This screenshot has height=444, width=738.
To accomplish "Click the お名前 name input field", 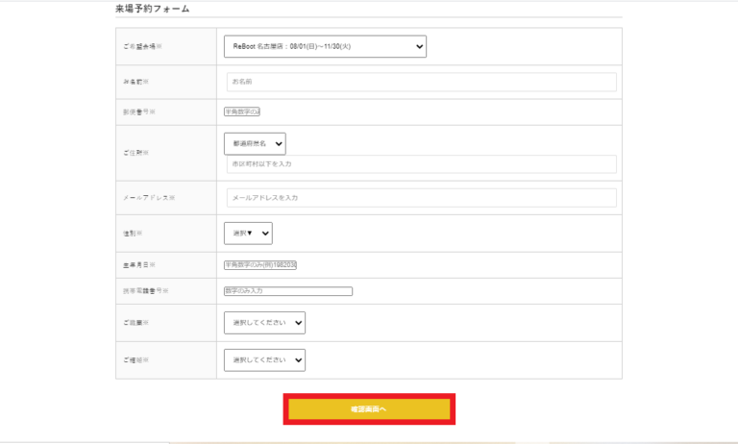I will (421, 82).
